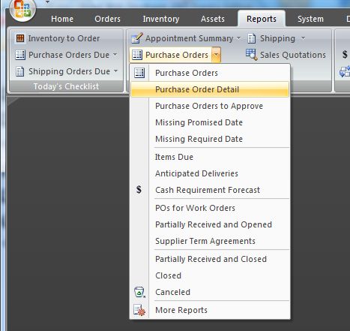Switch to the System ribbon tab

click(310, 19)
